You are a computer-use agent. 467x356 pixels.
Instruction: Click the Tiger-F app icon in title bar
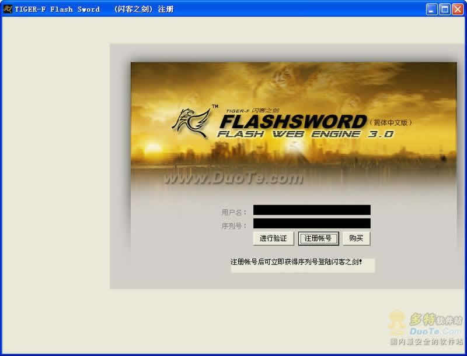pos(8,9)
